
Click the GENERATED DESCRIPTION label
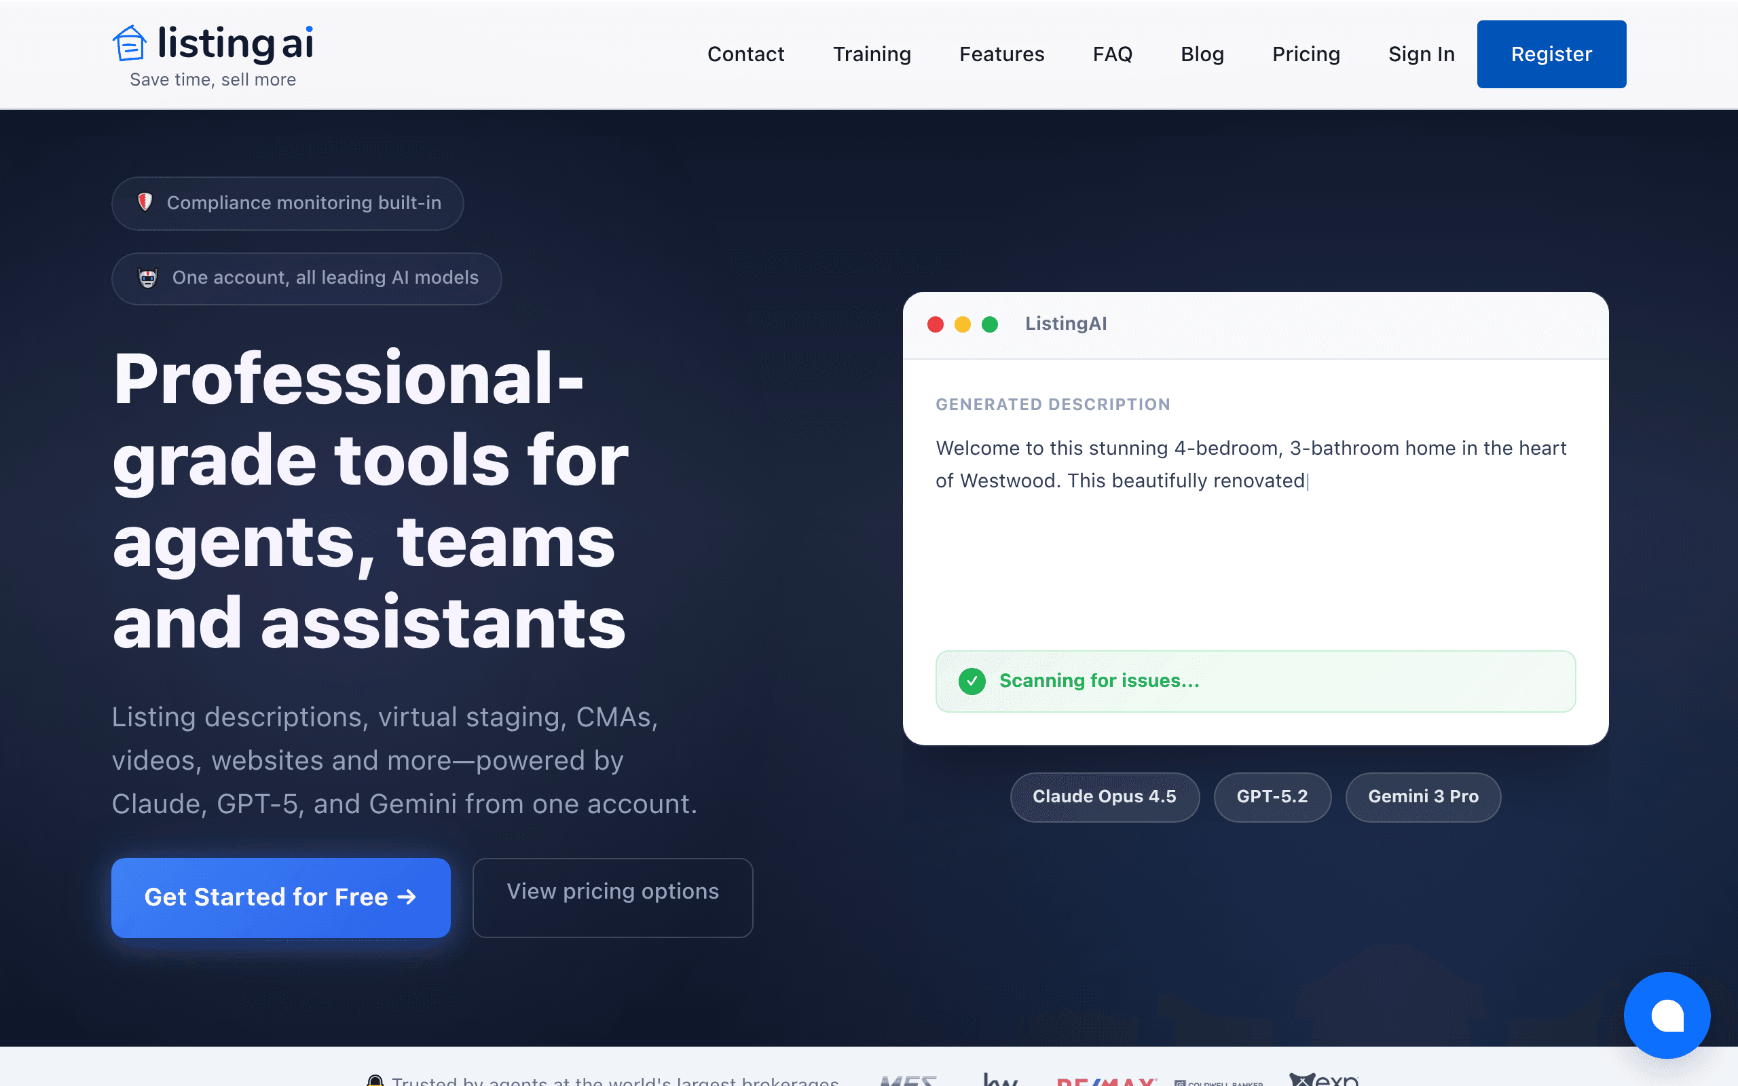coord(1053,405)
